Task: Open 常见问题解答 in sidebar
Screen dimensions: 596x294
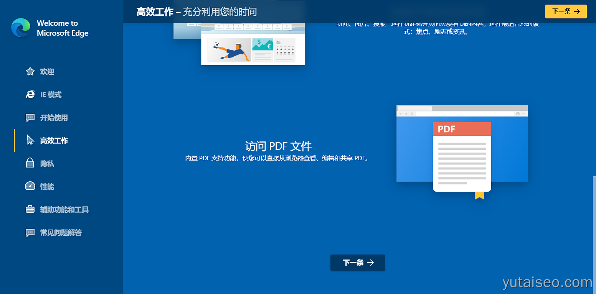Action: tap(61, 233)
